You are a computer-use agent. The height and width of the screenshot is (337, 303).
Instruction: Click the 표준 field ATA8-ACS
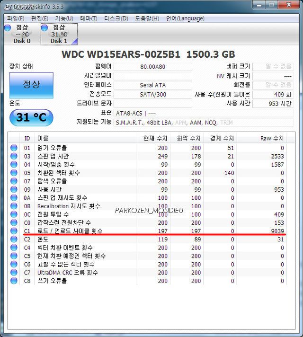click(x=204, y=113)
